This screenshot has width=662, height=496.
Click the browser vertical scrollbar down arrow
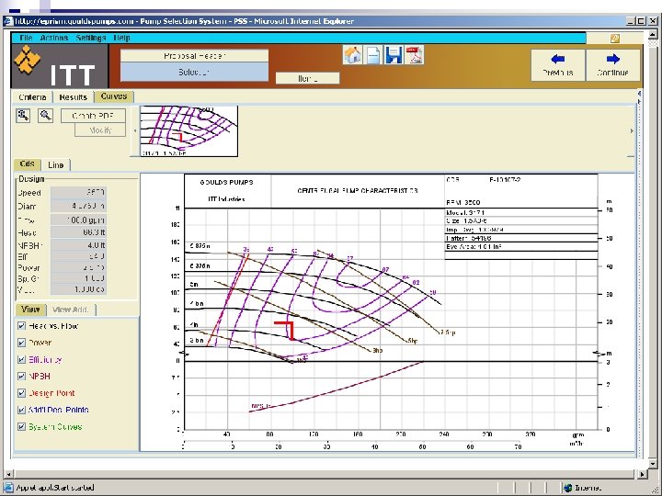[x=653, y=464]
